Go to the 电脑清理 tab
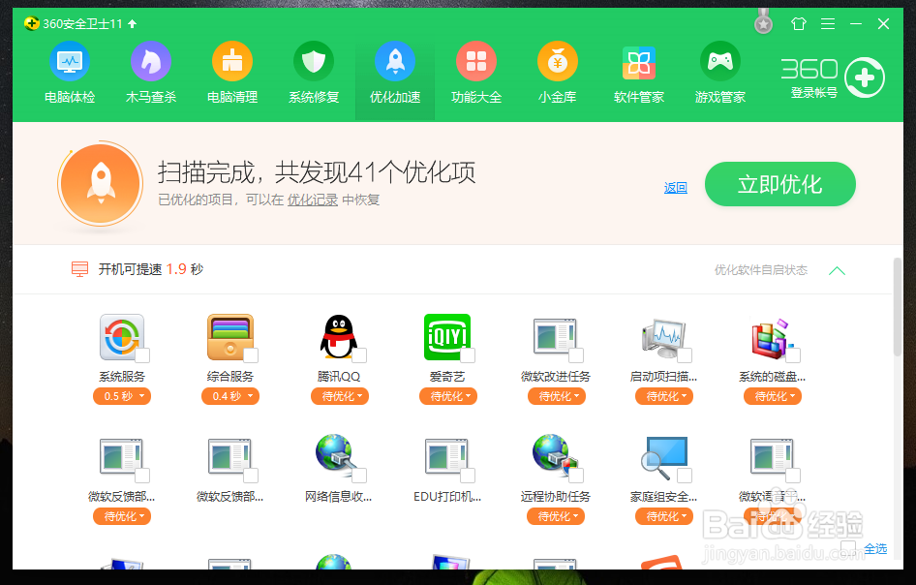The height and width of the screenshot is (585, 916). (x=232, y=73)
